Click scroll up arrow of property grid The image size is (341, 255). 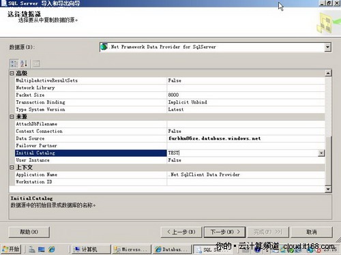pos(328,73)
